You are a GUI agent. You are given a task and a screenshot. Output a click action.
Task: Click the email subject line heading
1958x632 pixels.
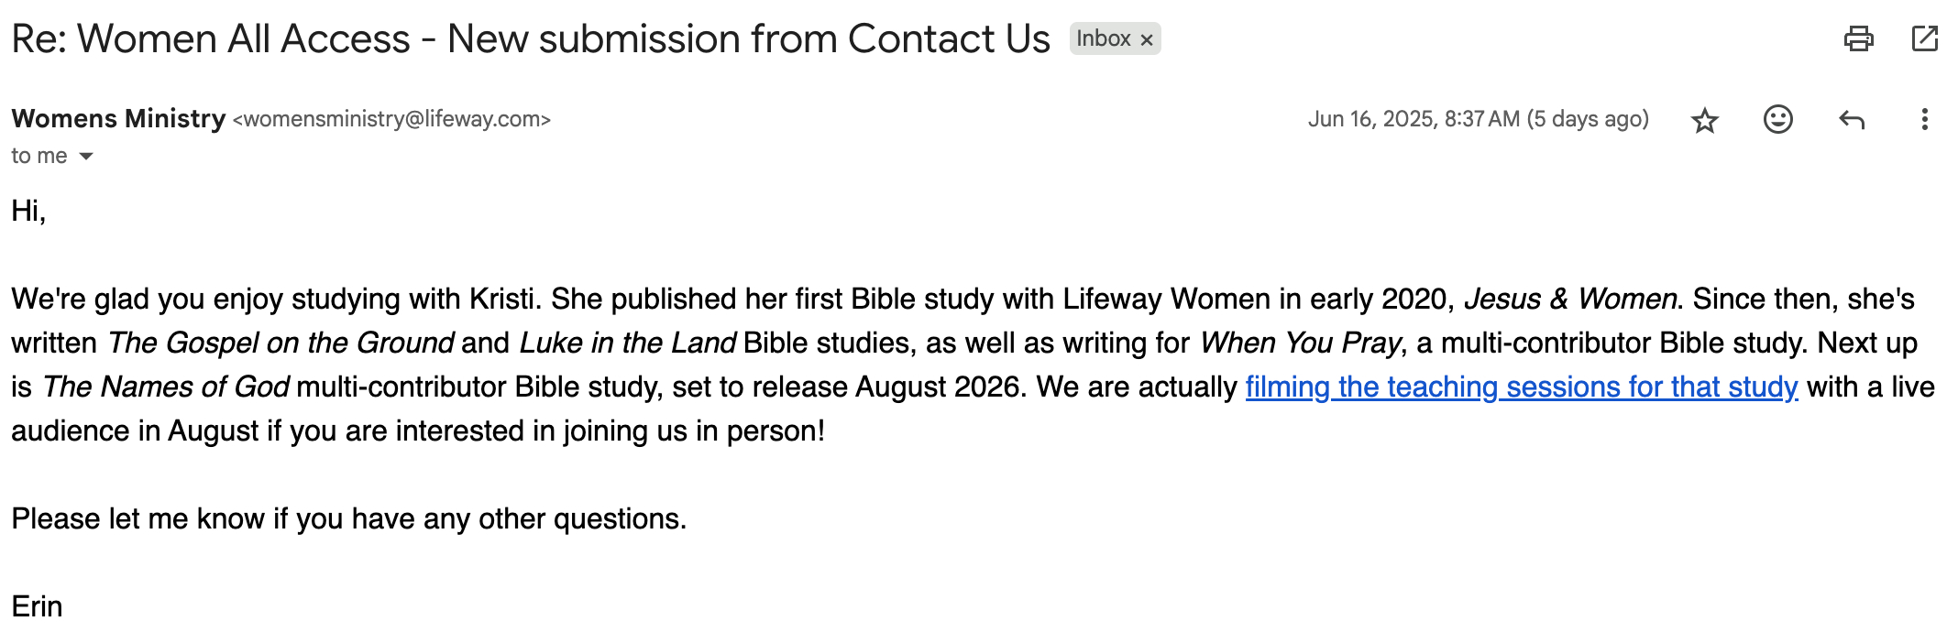coord(530,39)
